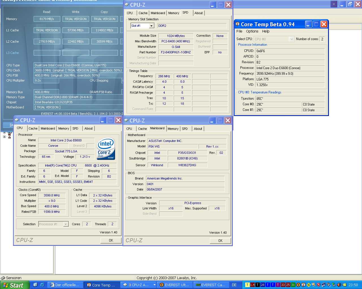Screen dimensions: 362x289
Task: Open the volume speaker tray icon
Action: click(x=339, y=285)
